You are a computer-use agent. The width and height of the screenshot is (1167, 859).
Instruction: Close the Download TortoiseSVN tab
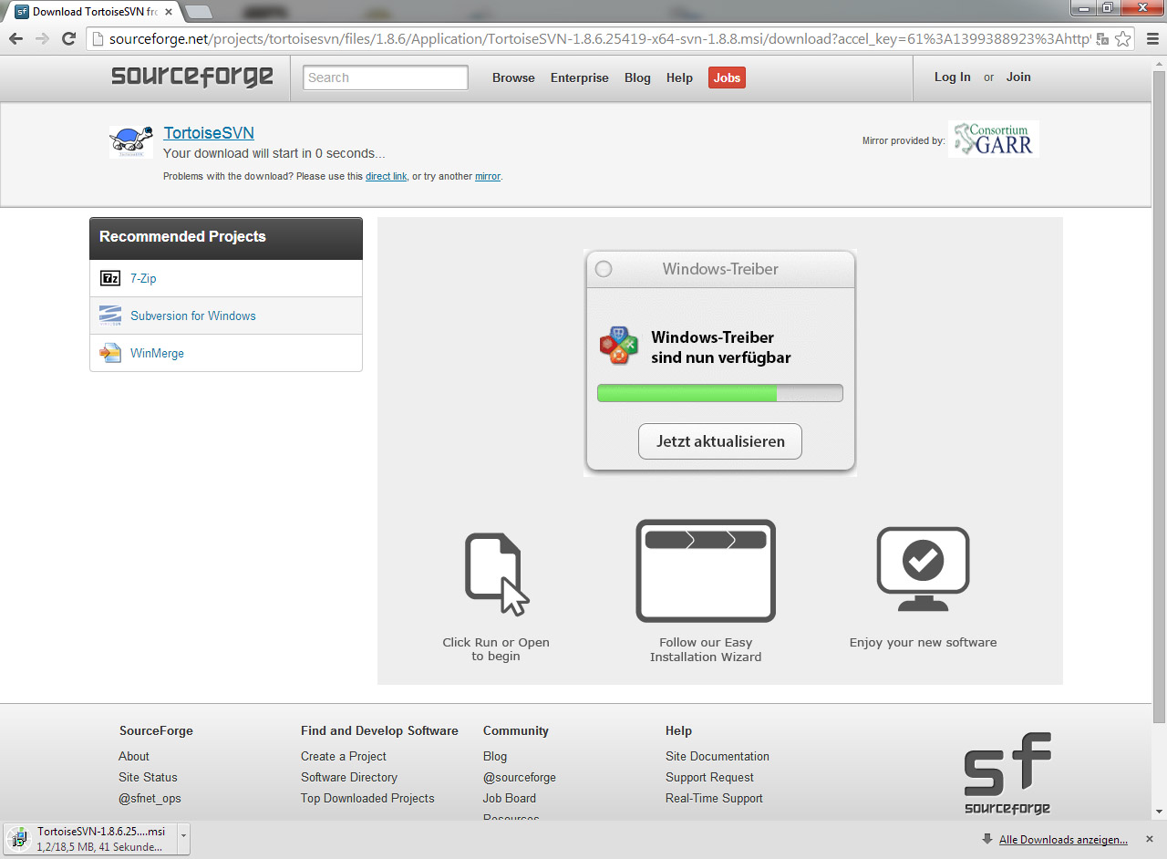click(x=169, y=12)
